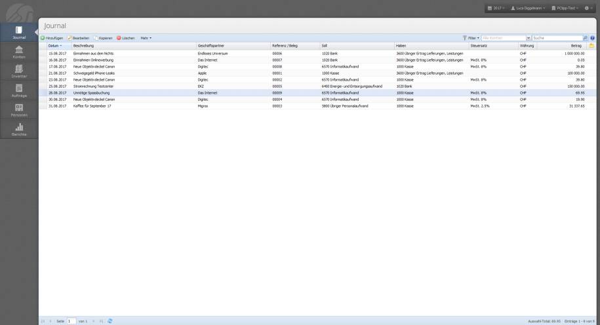Image resolution: width=600 pixels, height=325 pixels.
Task: Open the Konten section in sidebar
Action: coord(19,52)
